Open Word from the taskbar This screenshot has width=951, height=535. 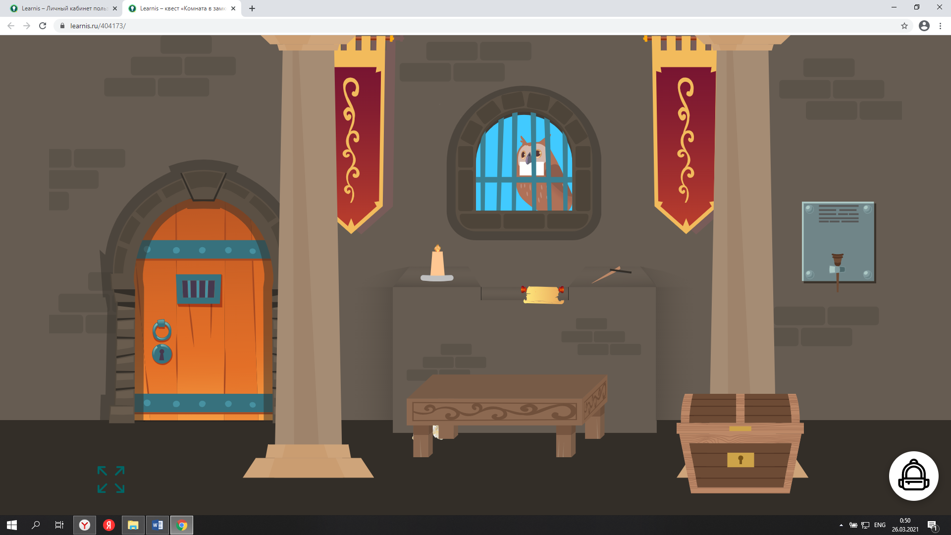click(158, 525)
